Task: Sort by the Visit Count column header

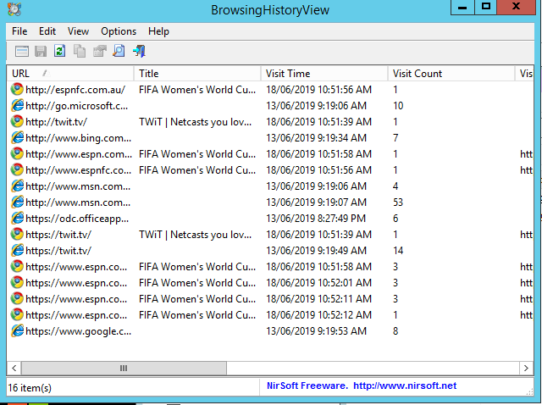Action: [x=451, y=74]
